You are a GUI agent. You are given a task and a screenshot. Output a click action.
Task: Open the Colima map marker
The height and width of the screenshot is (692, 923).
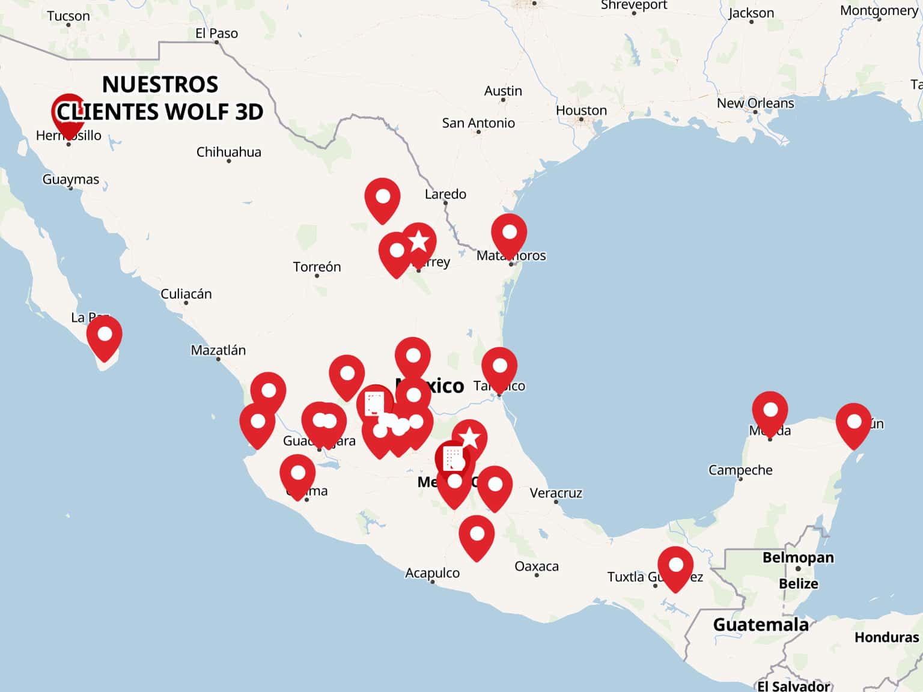(x=297, y=474)
